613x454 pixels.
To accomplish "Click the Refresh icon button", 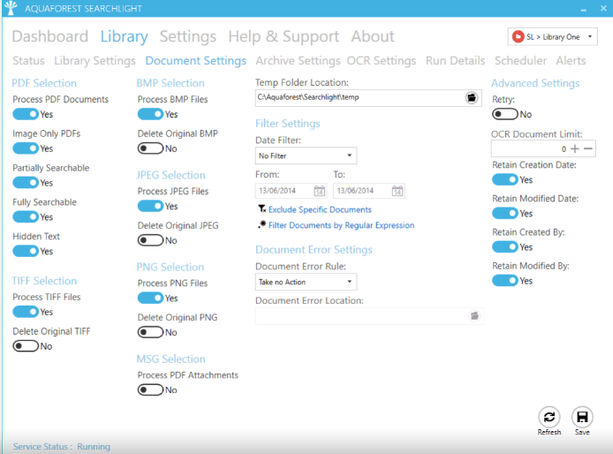I will (x=549, y=417).
